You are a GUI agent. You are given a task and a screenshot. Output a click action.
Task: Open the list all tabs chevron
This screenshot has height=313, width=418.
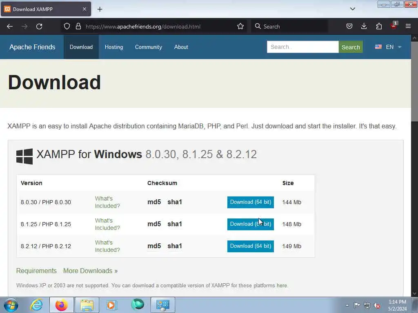(353, 9)
